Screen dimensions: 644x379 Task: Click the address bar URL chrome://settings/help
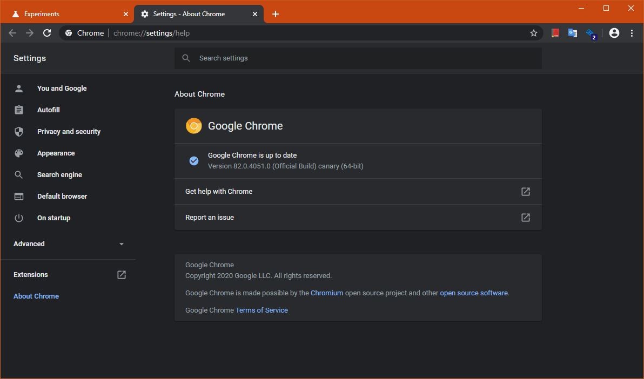click(151, 33)
